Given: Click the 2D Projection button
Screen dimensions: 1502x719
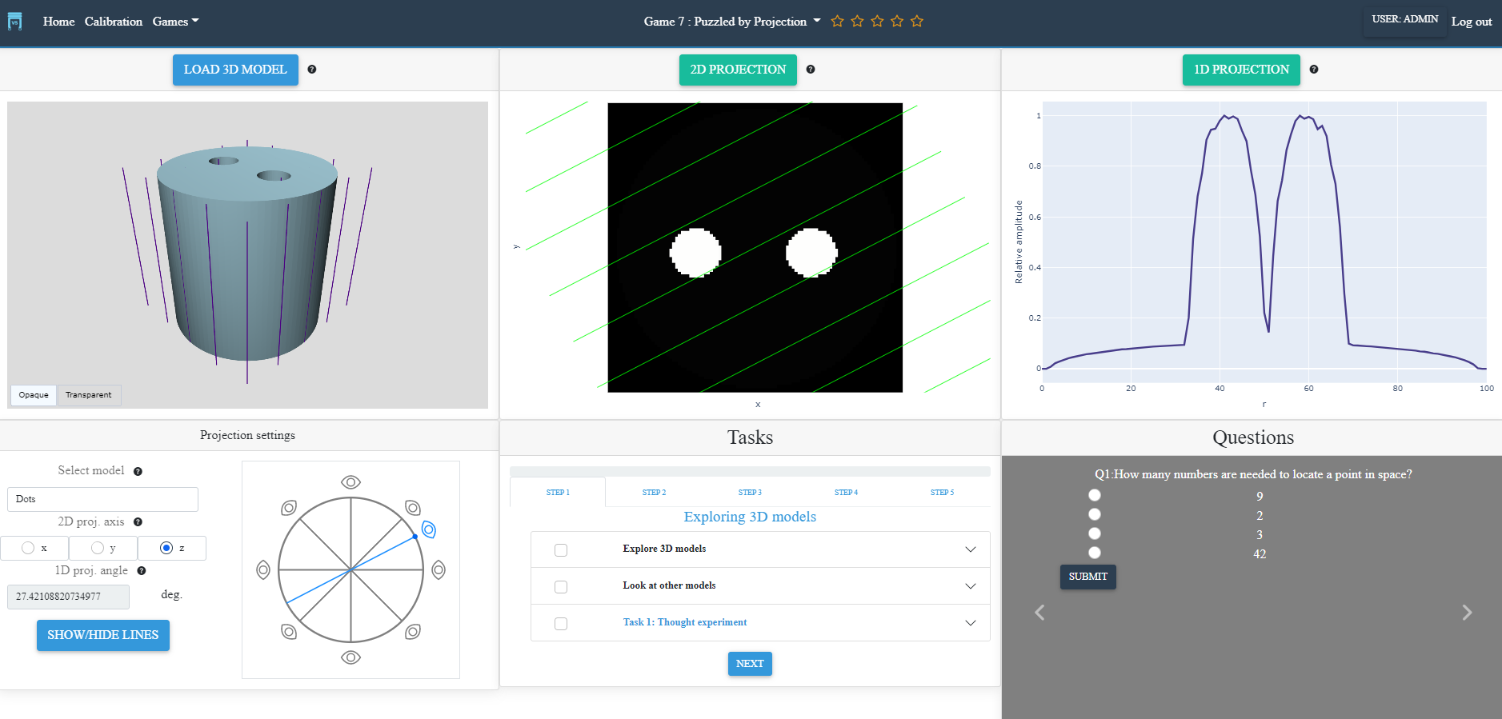Looking at the screenshot, I should click(x=738, y=70).
